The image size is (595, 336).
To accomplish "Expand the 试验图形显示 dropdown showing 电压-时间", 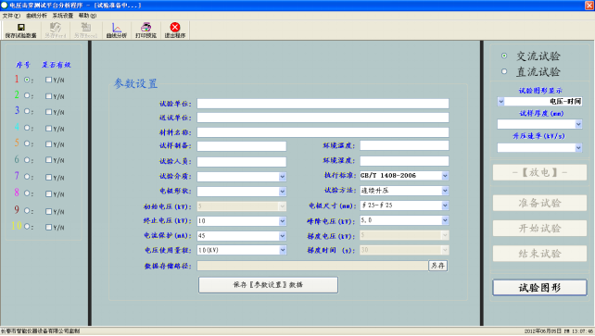I will coord(500,102).
